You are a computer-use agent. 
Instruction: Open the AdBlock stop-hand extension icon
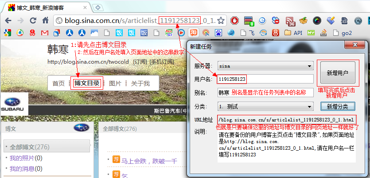tap(234, 21)
